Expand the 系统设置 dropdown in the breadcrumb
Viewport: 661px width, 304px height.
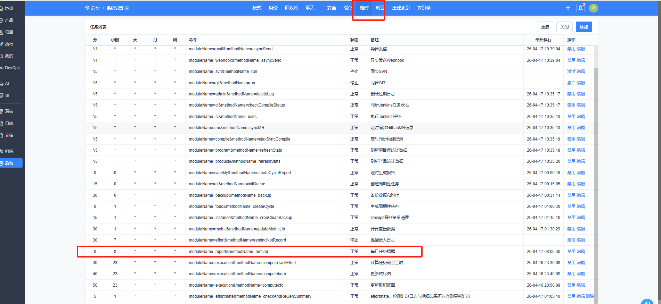[x=127, y=8]
